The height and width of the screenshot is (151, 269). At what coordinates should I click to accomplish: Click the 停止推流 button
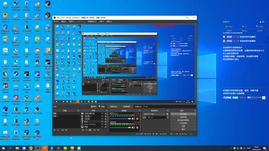pos(183,114)
